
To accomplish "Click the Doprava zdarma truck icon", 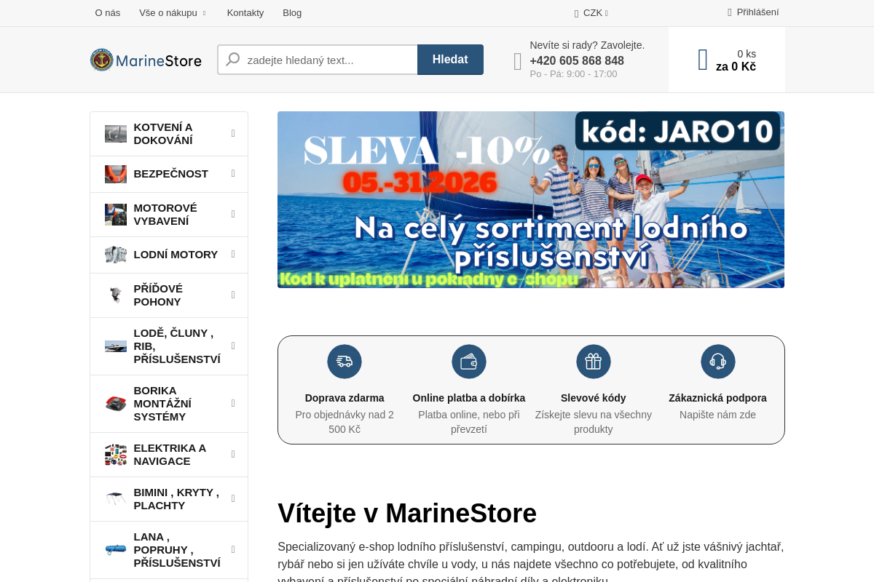I will click(x=345, y=362).
